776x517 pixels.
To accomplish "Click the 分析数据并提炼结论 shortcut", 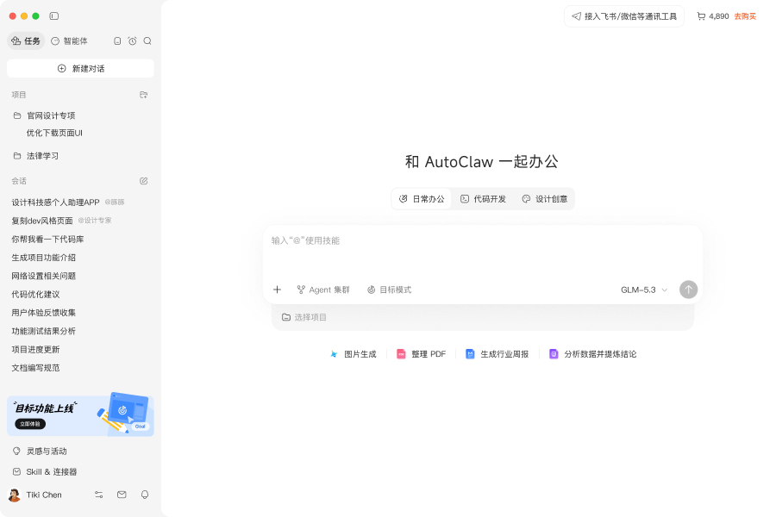I will click(593, 354).
